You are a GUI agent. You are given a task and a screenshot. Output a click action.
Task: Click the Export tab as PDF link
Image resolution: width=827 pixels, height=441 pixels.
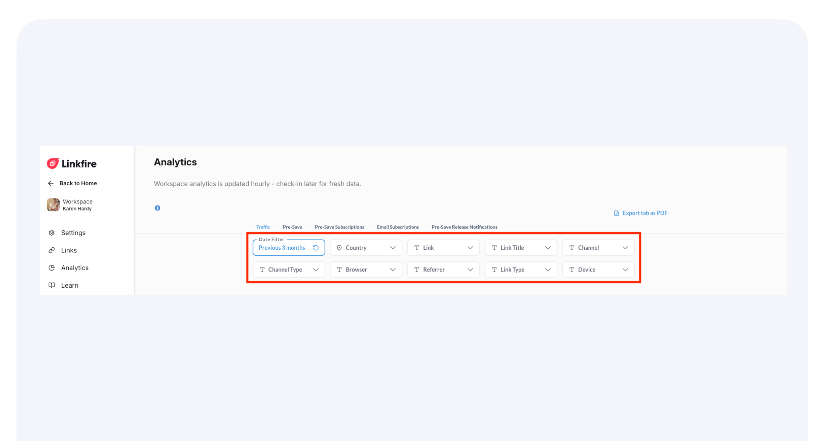[x=644, y=213]
